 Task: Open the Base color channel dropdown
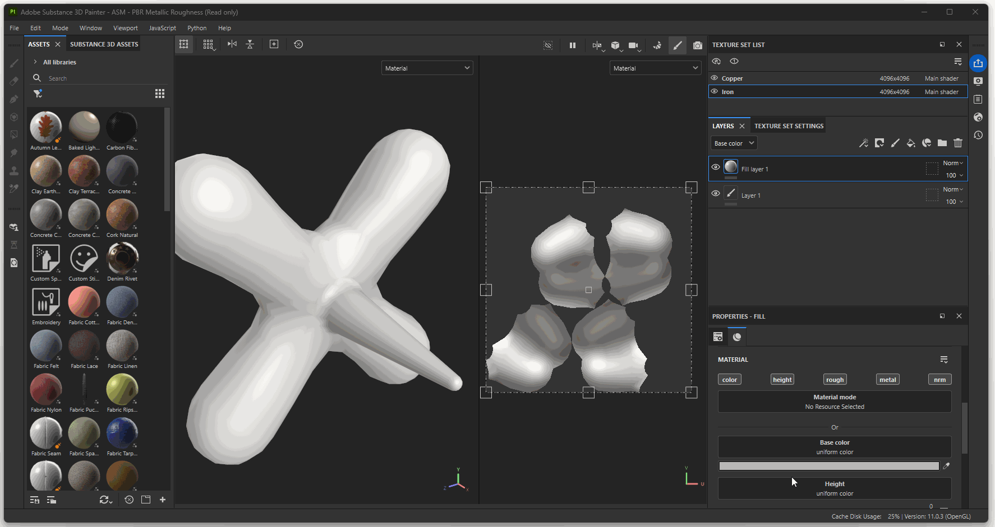tap(734, 143)
